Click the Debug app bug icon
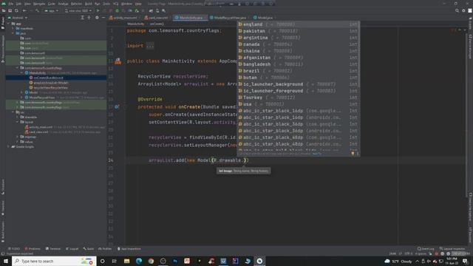473x266 pixels. [x=117, y=10]
